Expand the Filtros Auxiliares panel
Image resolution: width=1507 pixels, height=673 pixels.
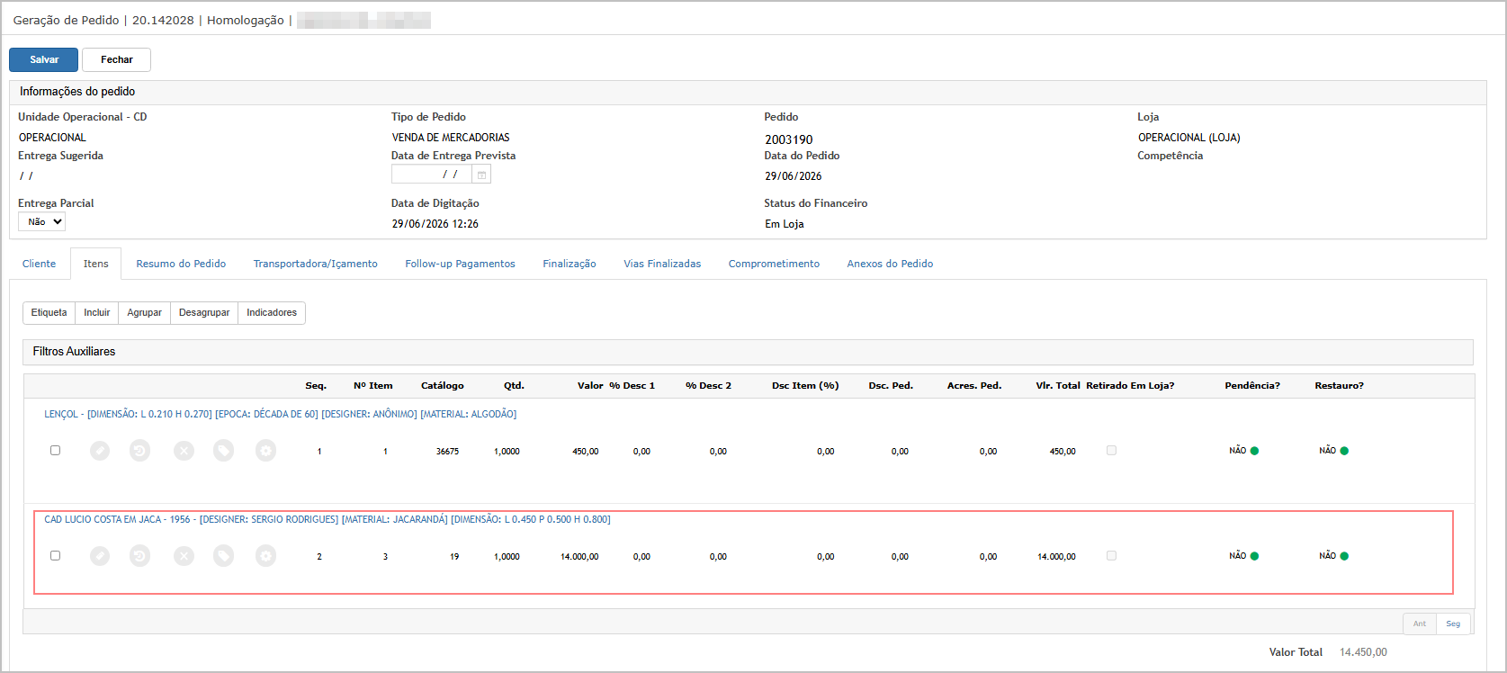pos(748,352)
